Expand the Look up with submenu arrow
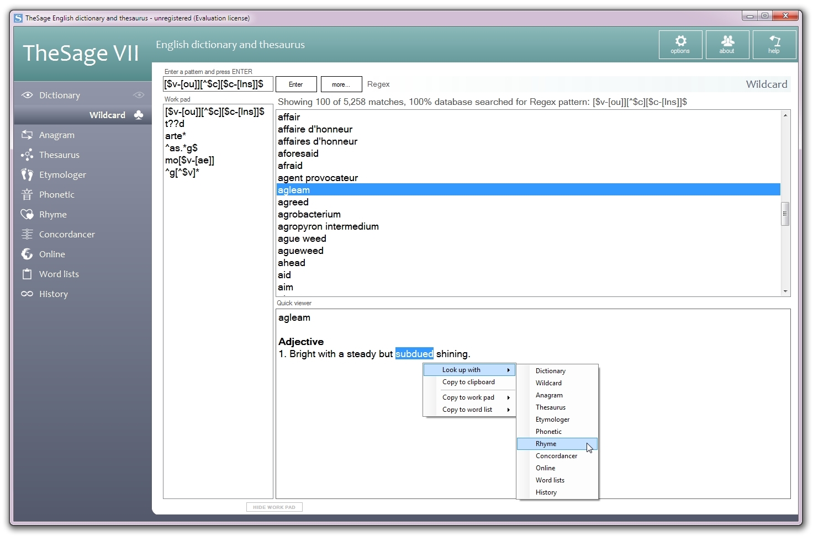The image size is (813, 536). tap(508, 370)
